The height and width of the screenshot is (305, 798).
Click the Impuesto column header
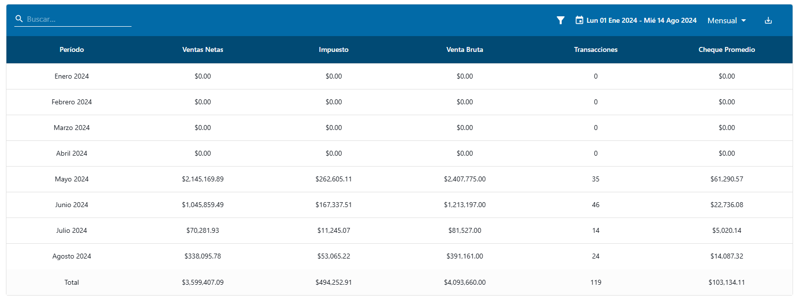(x=334, y=49)
